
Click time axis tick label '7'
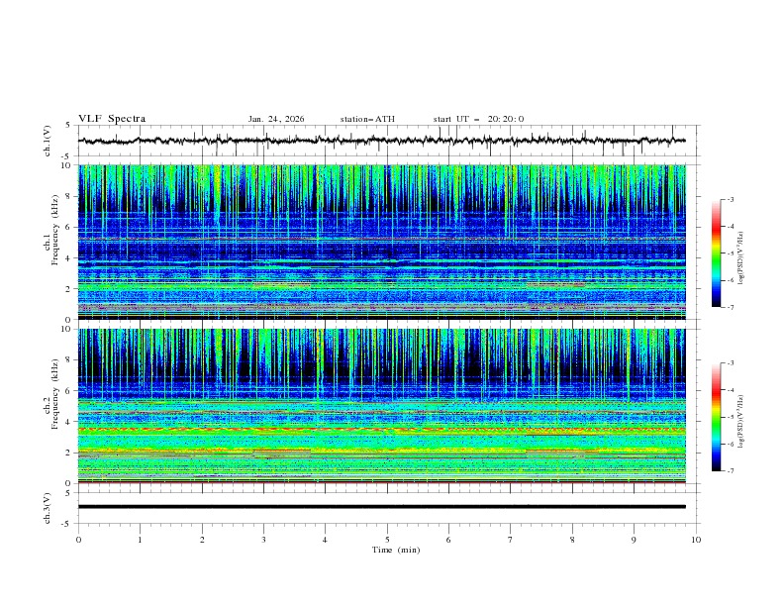point(511,540)
